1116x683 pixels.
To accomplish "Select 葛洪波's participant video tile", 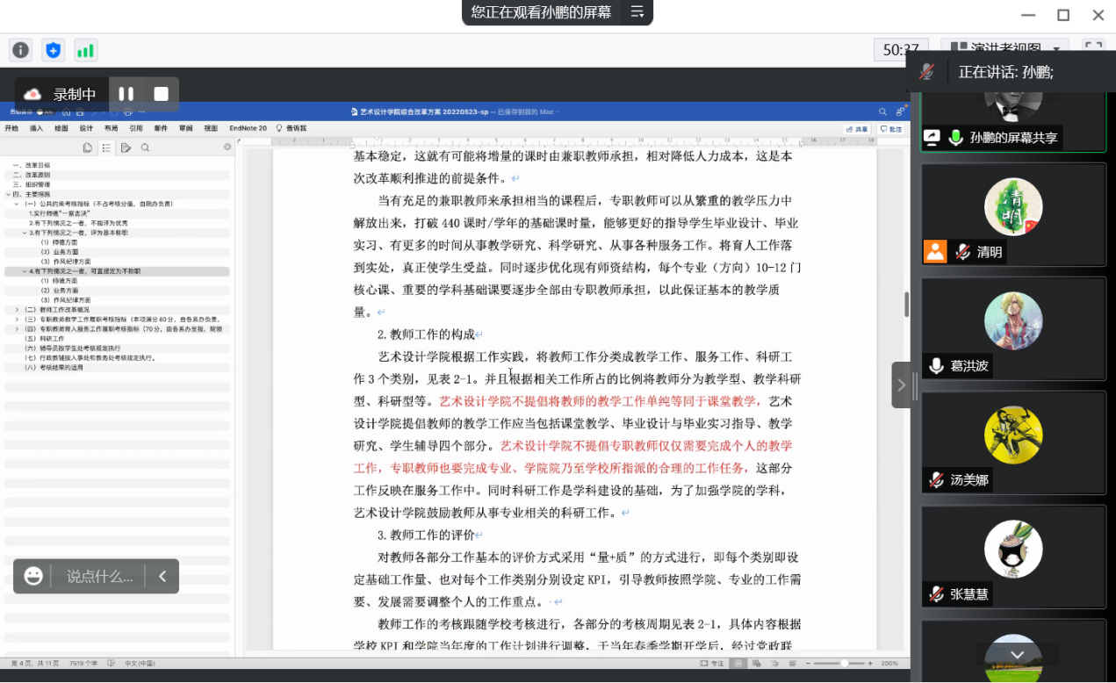I will click(x=1012, y=328).
